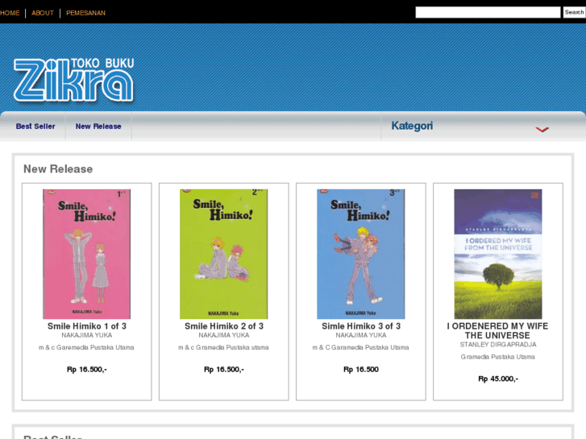Open the Smile Himiko 1 of 3 title
Image resolution: width=586 pixels, height=439 pixels.
[x=87, y=326]
